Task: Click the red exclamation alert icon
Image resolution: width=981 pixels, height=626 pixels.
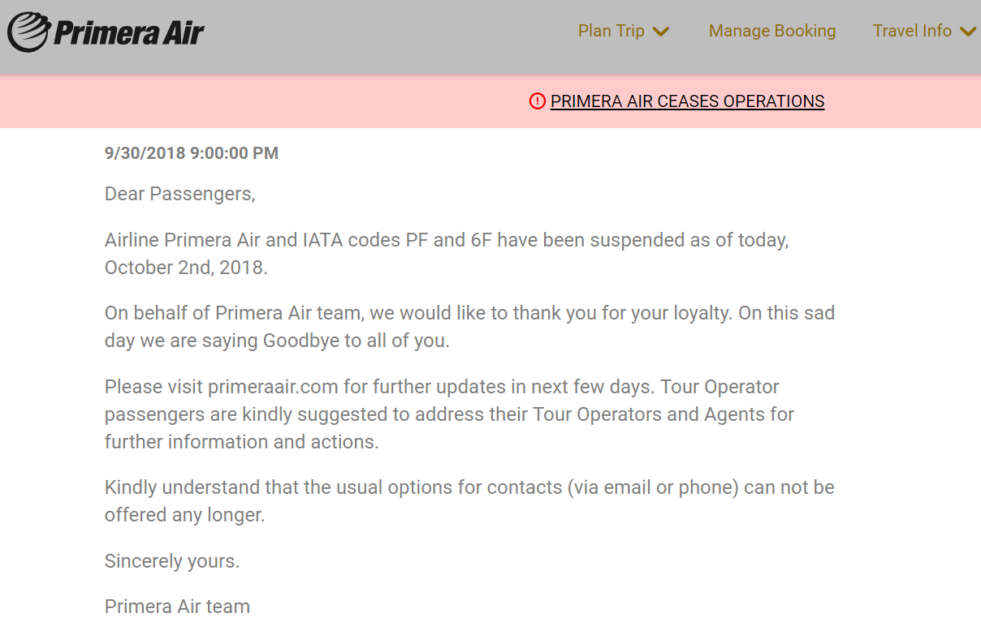Action: click(537, 101)
